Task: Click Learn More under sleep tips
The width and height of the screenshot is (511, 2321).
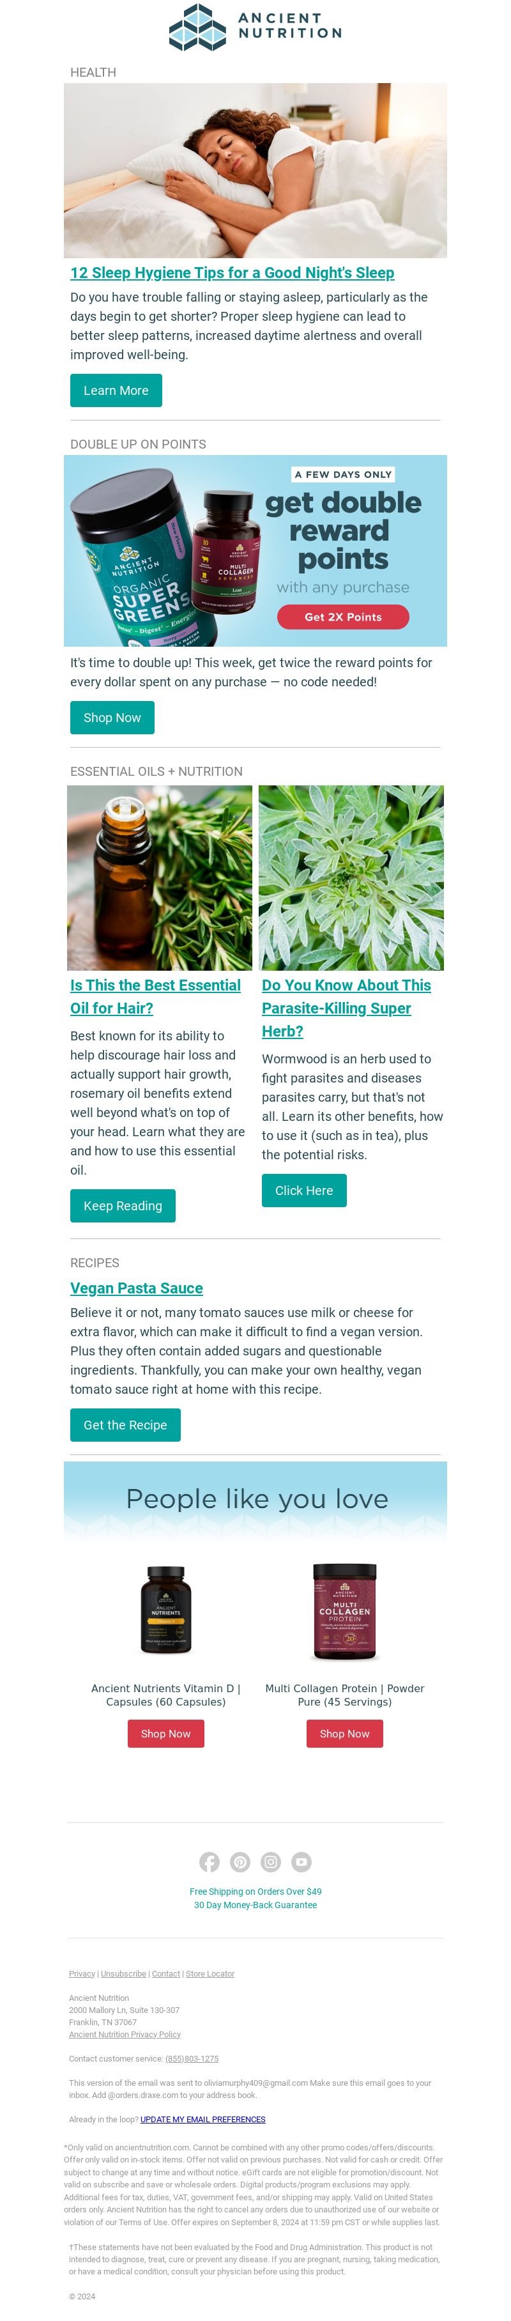Action: 116,390
